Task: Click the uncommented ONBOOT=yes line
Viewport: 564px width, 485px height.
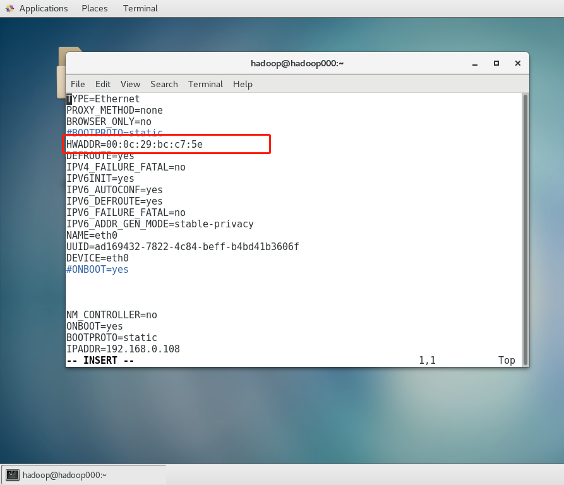Action: click(94, 326)
